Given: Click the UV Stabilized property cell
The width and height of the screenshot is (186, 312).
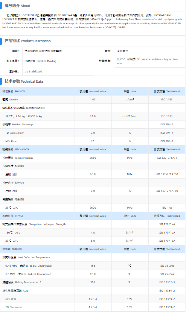Looking at the screenshot, I should point(33,72).
